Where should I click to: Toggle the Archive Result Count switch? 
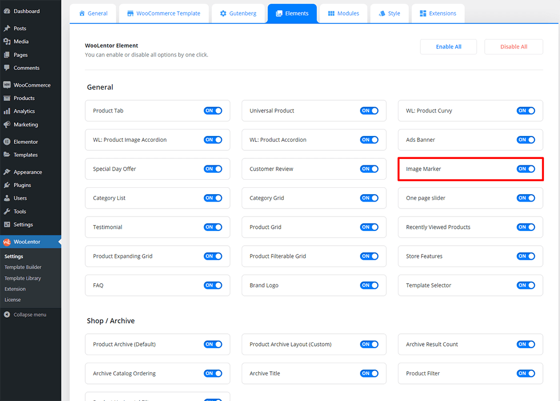pyautogui.click(x=525, y=344)
